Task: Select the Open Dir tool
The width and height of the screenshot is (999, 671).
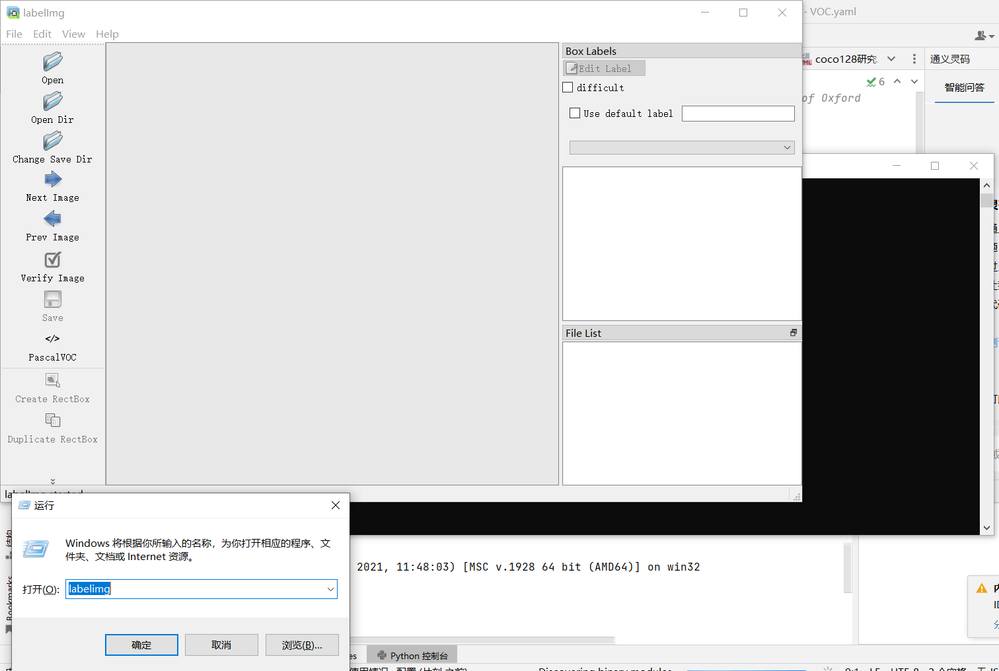Action: coord(53,108)
